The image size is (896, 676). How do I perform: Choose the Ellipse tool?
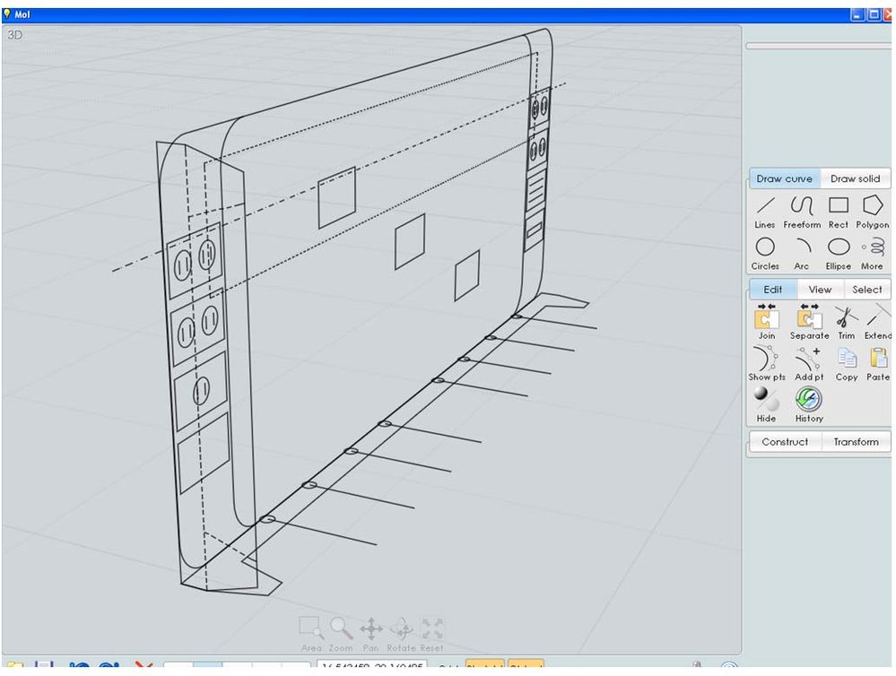(839, 253)
